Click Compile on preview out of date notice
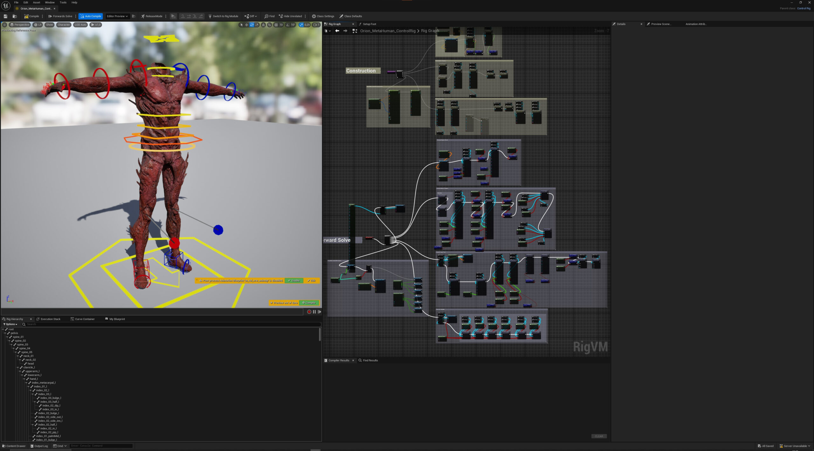814x451 pixels. point(309,303)
